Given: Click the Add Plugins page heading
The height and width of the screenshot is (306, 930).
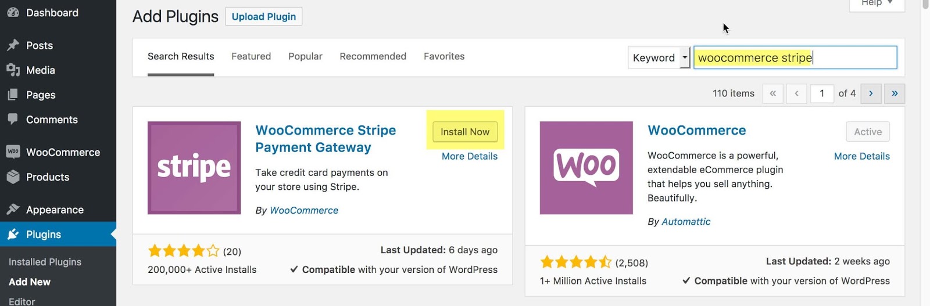Looking at the screenshot, I should (x=176, y=16).
